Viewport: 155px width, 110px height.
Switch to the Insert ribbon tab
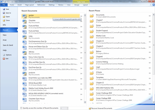click(x=20, y=5)
